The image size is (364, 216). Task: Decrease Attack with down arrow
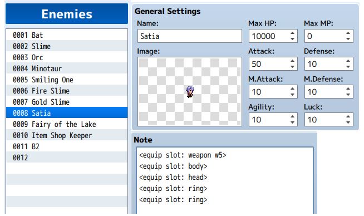point(293,67)
